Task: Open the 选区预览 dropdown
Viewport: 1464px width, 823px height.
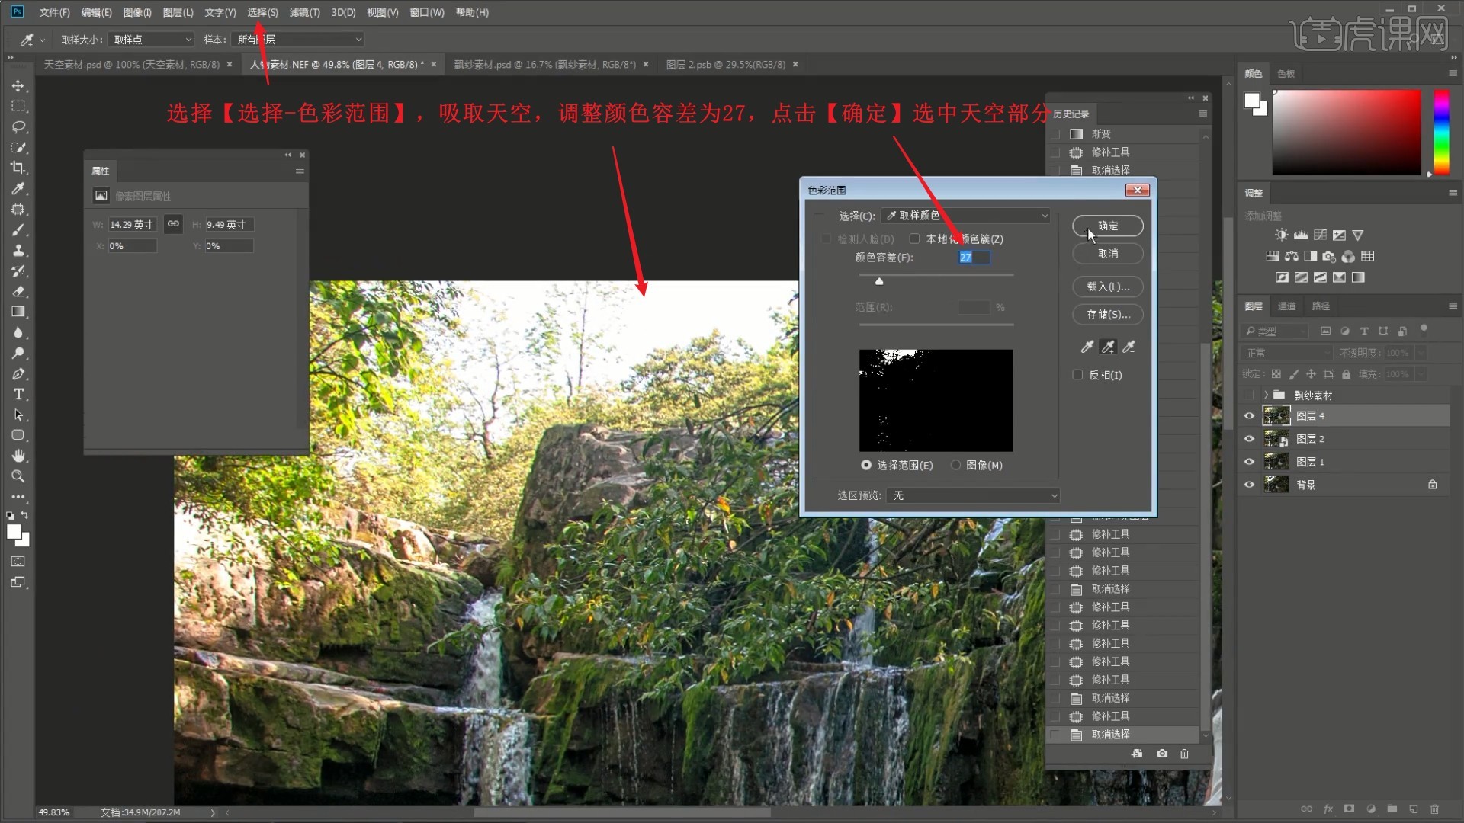Action: tap(972, 495)
